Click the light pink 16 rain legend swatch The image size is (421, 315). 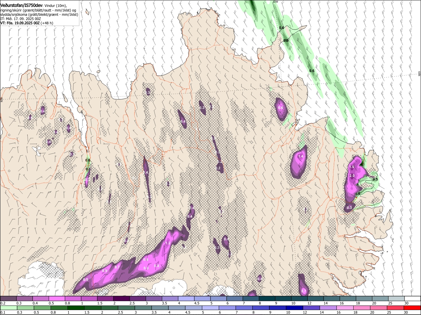[x=345, y=308]
